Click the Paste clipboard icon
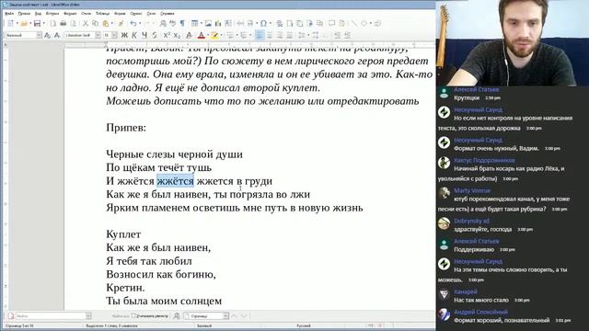This screenshot has width=589, height=331. tap(106, 24)
